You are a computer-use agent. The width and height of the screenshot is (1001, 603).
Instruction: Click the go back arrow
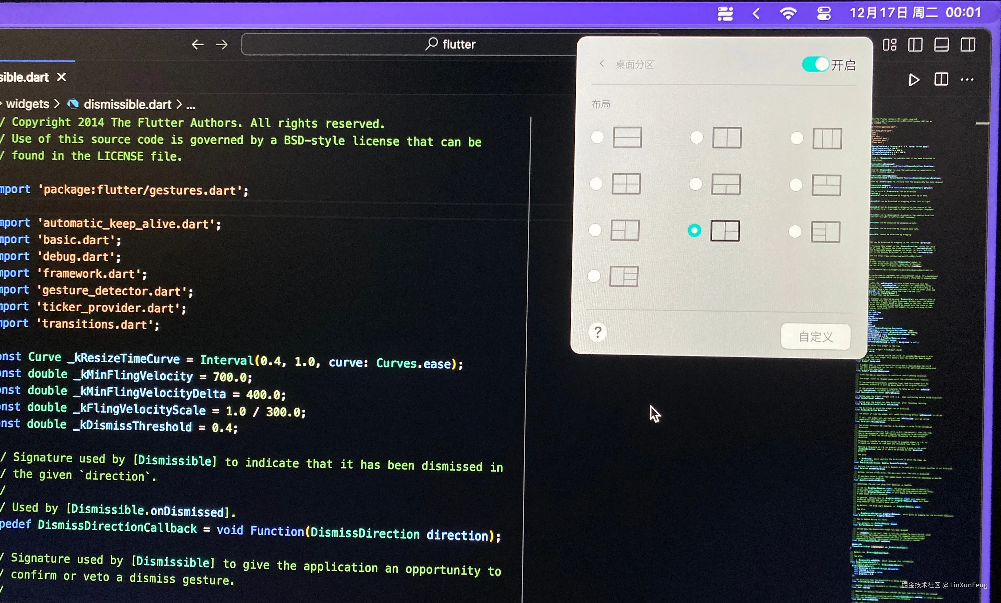tap(197, 44)
